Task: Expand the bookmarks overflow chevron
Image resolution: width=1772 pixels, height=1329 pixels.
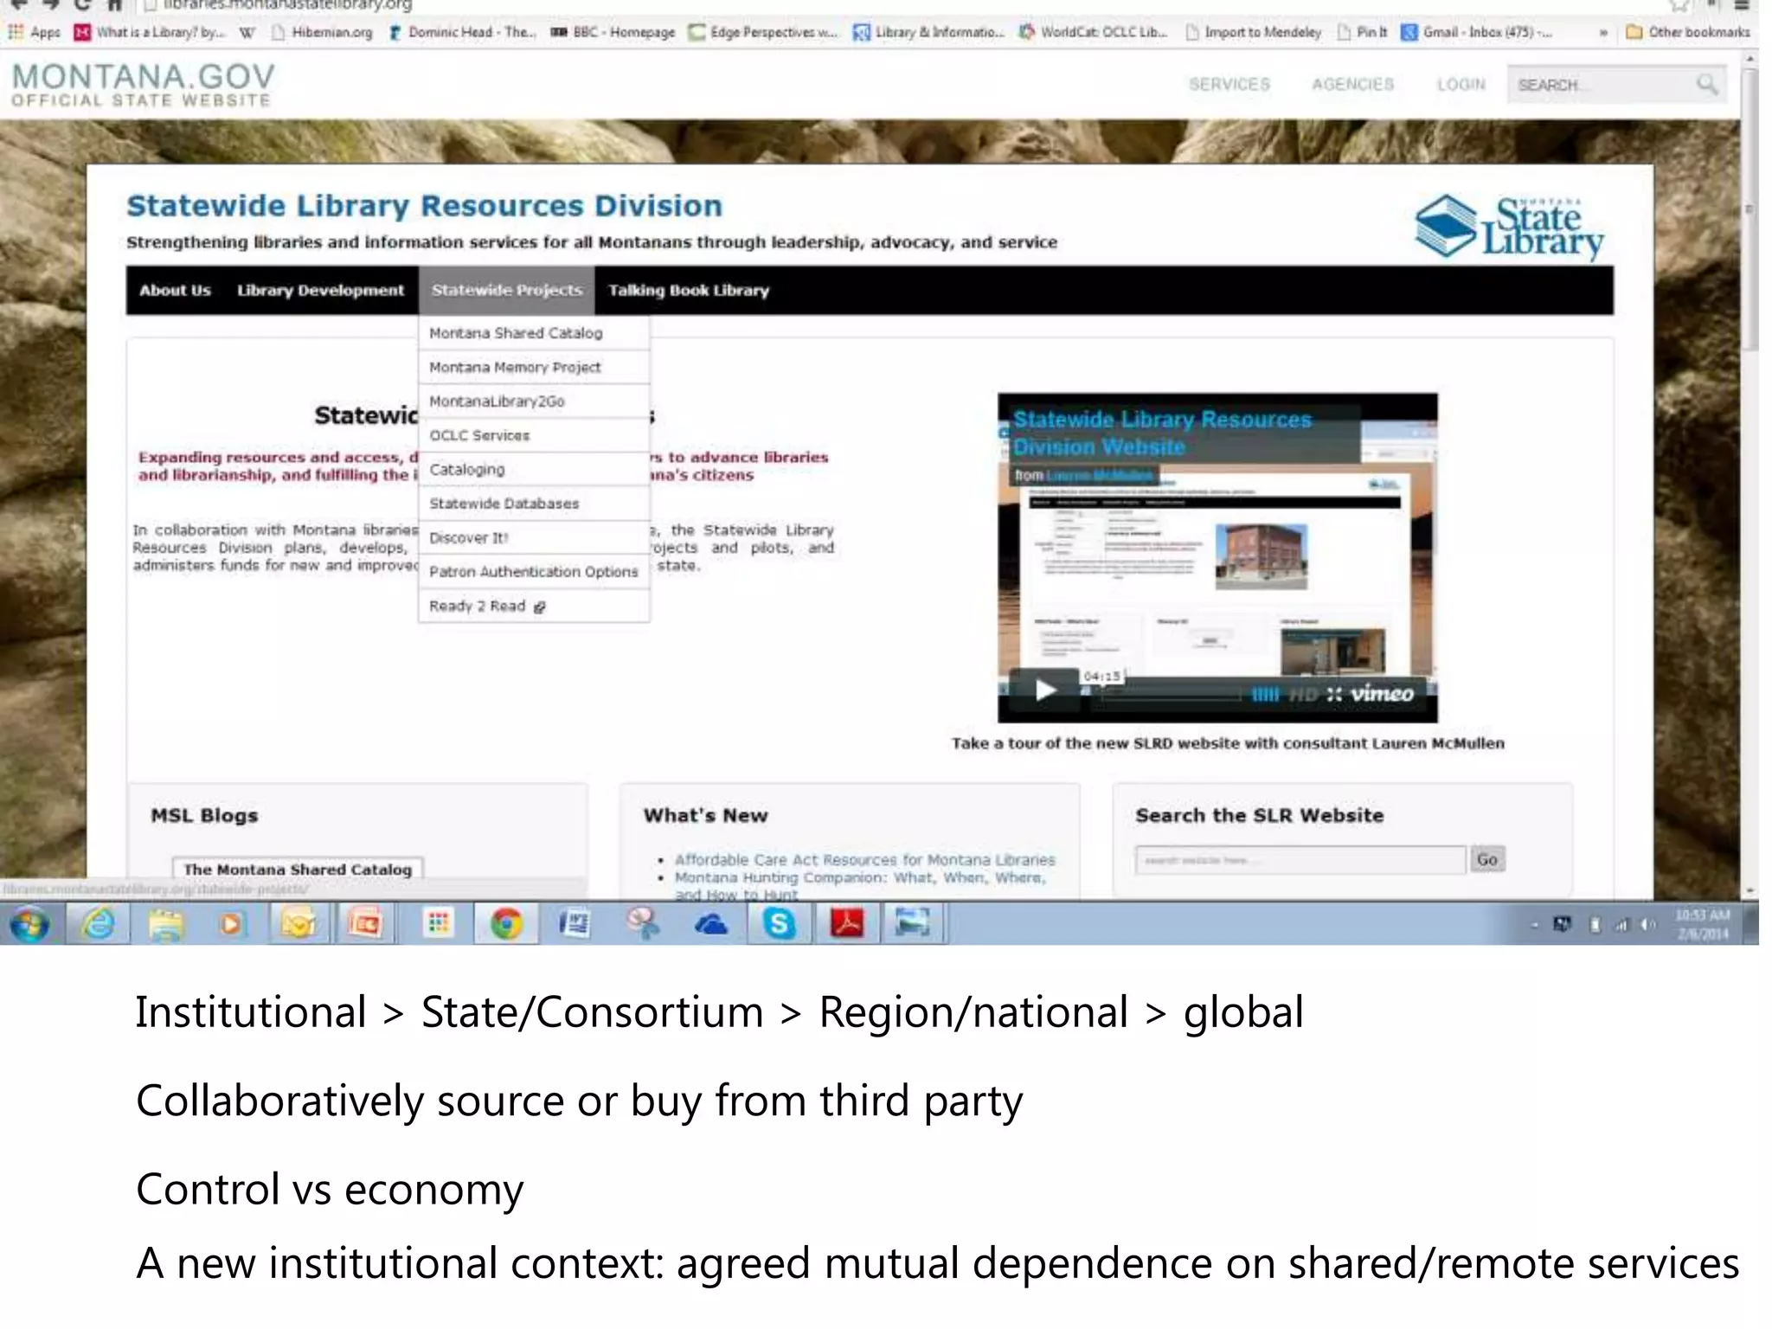Action: (1602, 33)
